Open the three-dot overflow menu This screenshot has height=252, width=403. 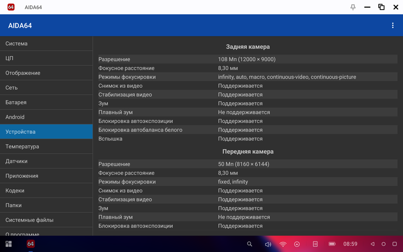(x=392, y=25)
